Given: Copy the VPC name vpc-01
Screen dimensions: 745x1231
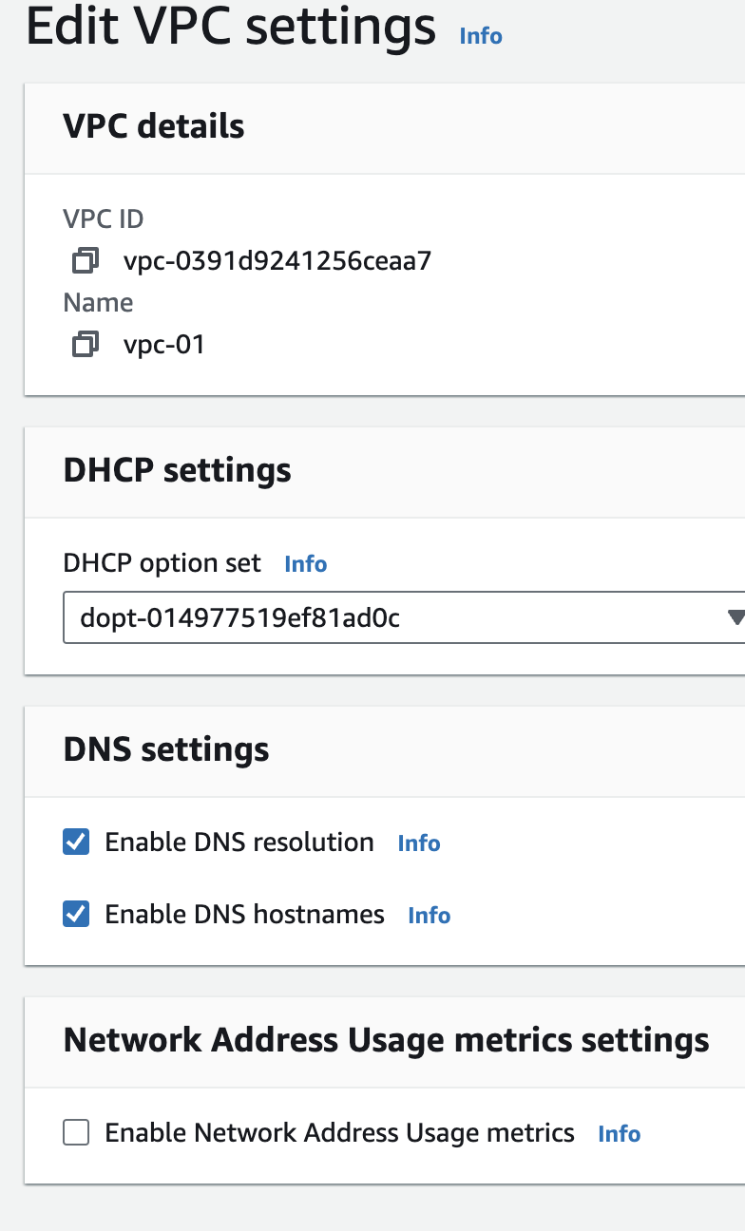Looking at the screenshot, I should 86,344.
